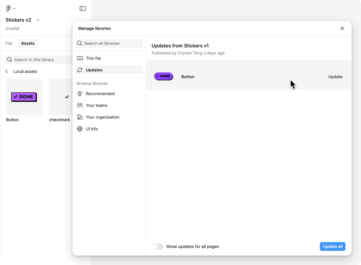Image resolution: width=361 pixels, height=265 pixels.
Task: Switch to the File tab
Action: [9, 43]
